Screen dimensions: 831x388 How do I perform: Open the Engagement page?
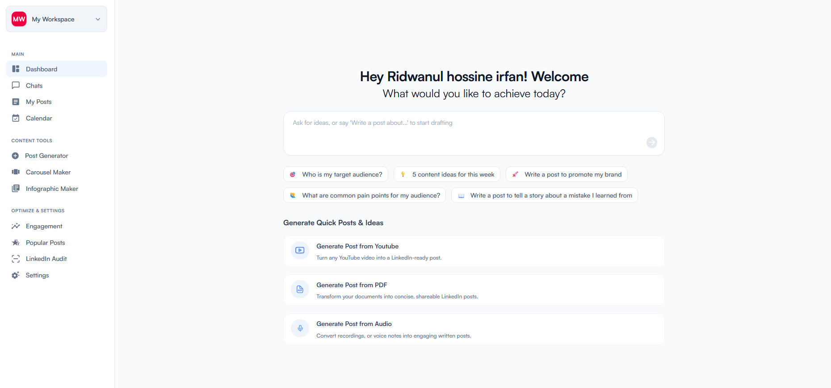[44, 226]
